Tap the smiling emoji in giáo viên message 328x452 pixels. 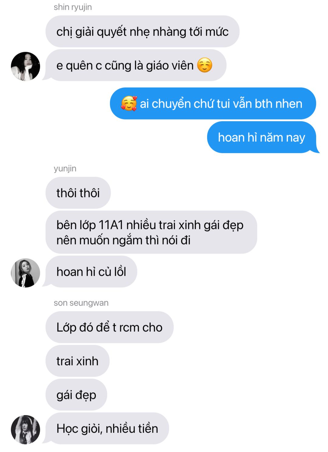[x=205, y=65]
